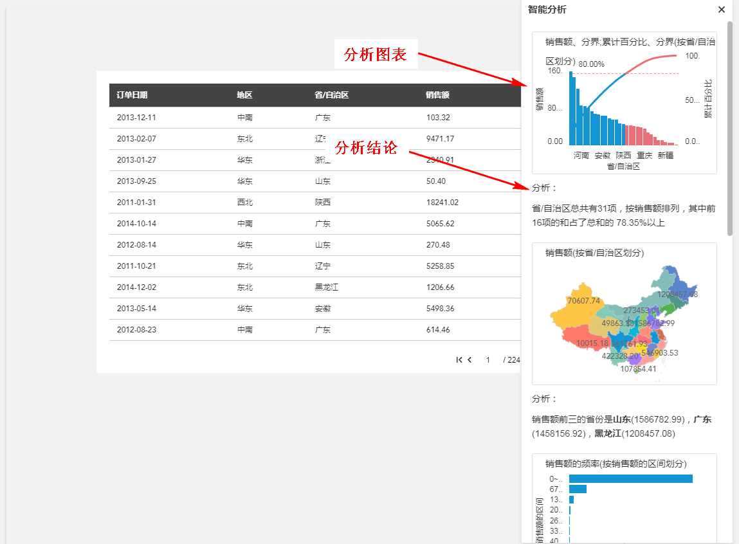
Task: Click the 5498.36 sales cell for 安徽
Action: 440,309
